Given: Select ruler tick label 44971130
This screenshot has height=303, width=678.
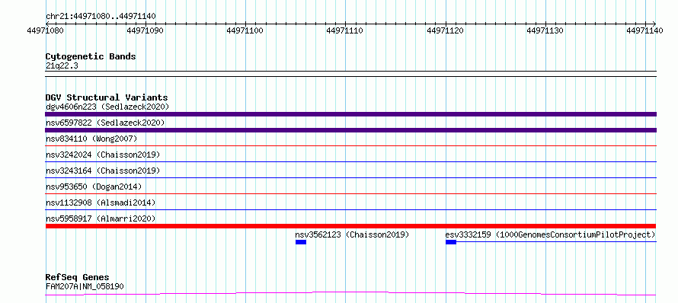Looking at the screenshot, I should coord(545,30).
